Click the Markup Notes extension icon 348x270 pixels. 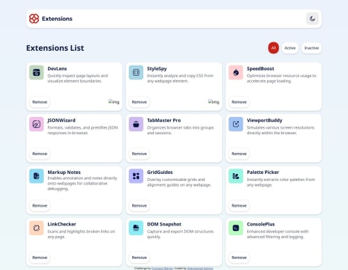point(36,176)
